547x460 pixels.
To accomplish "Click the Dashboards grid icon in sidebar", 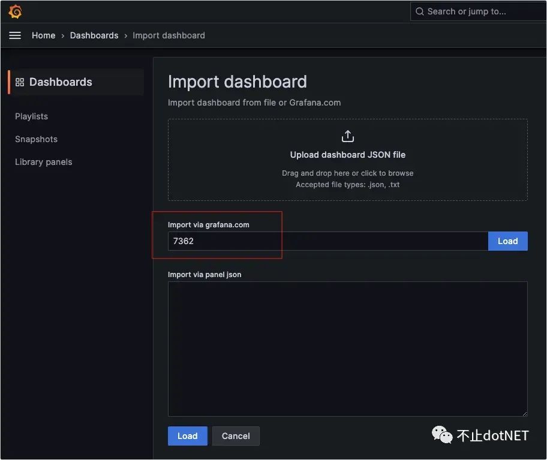I will click(x=20, y=82).
